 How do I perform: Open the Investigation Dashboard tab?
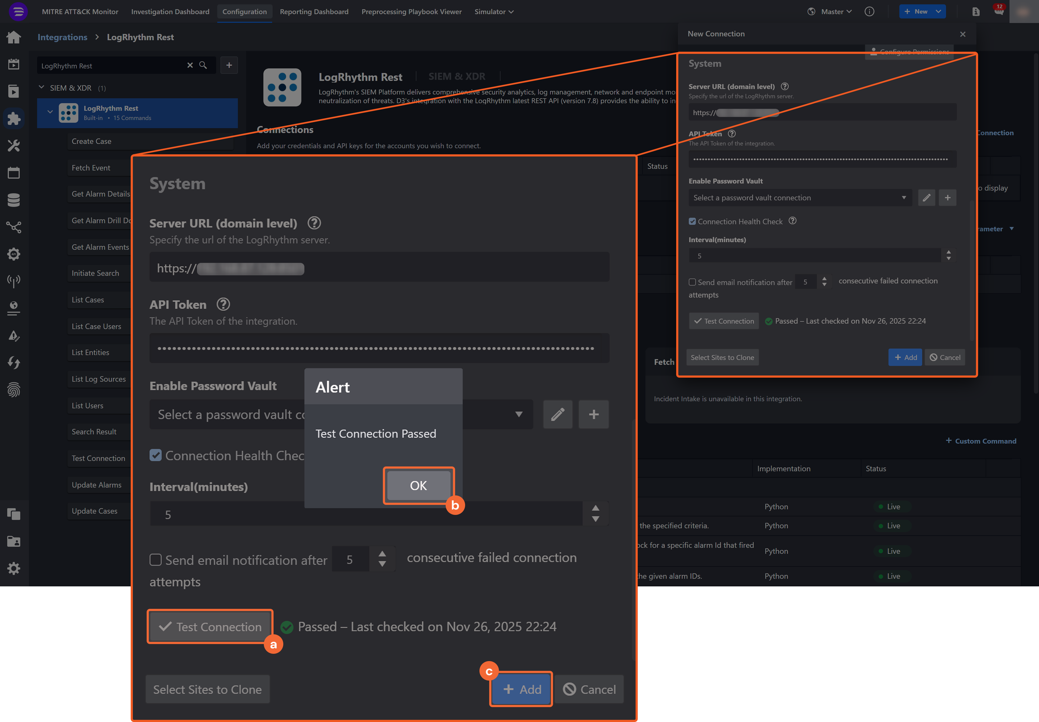coord(170,12)
